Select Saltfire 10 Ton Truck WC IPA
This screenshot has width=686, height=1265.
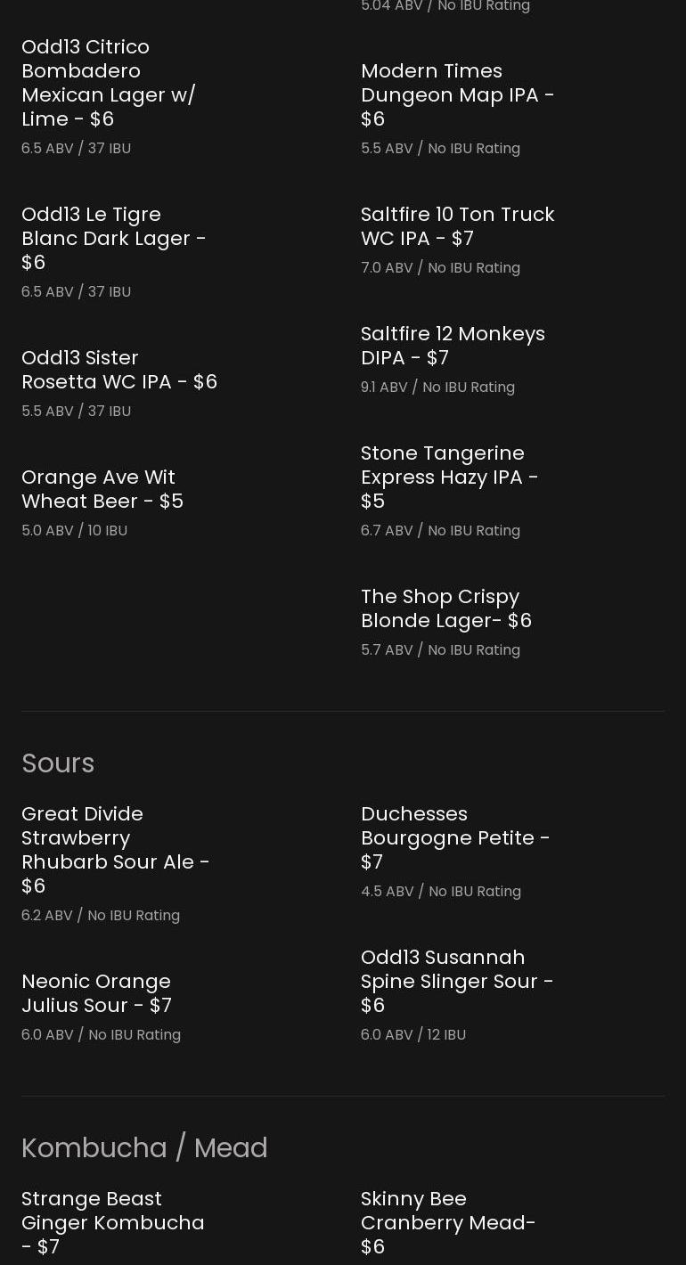pos(457,226)
